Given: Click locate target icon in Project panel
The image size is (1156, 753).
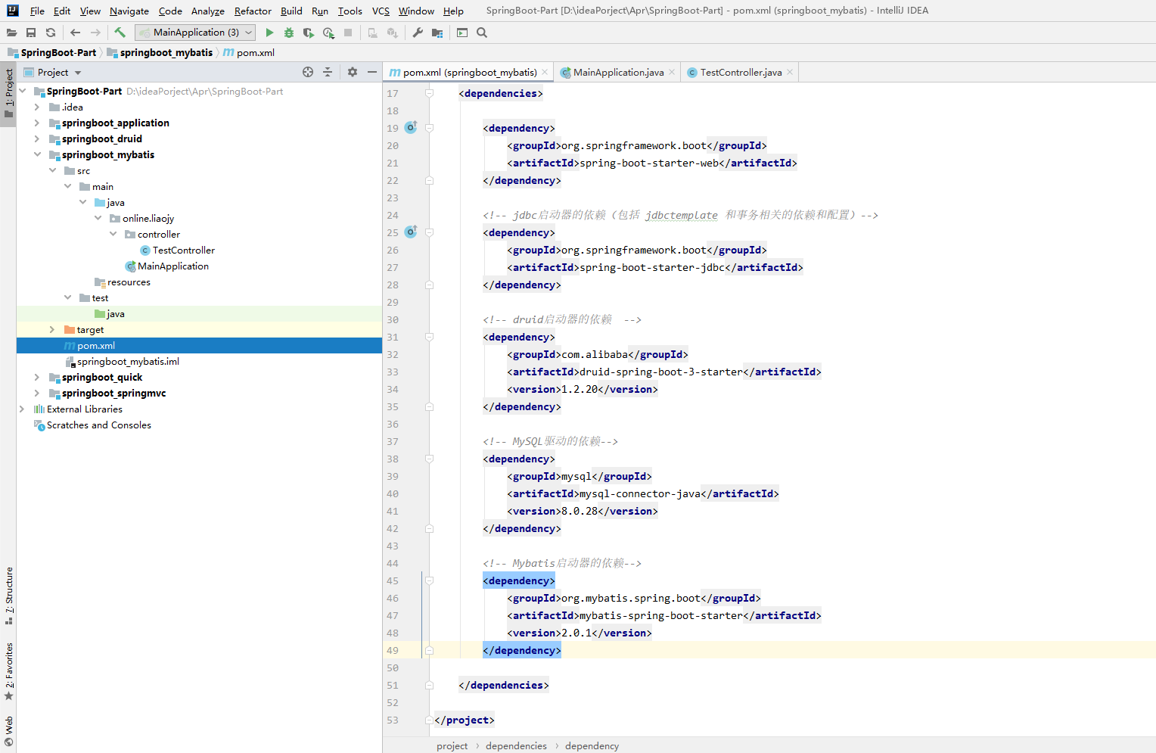Looking at the screenshot, I should coord(308,72).
